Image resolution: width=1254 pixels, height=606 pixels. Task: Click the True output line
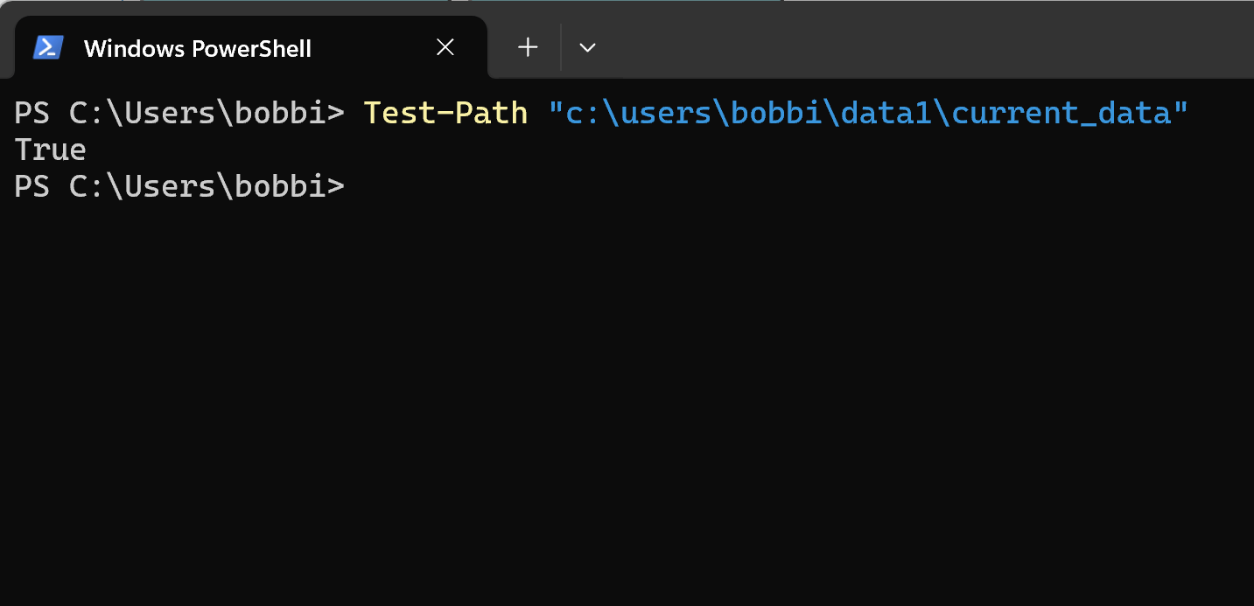coord(50,150)
